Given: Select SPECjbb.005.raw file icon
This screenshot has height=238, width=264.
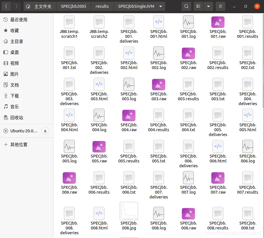Looking at the screenshot, I should [x=99, y=147].
